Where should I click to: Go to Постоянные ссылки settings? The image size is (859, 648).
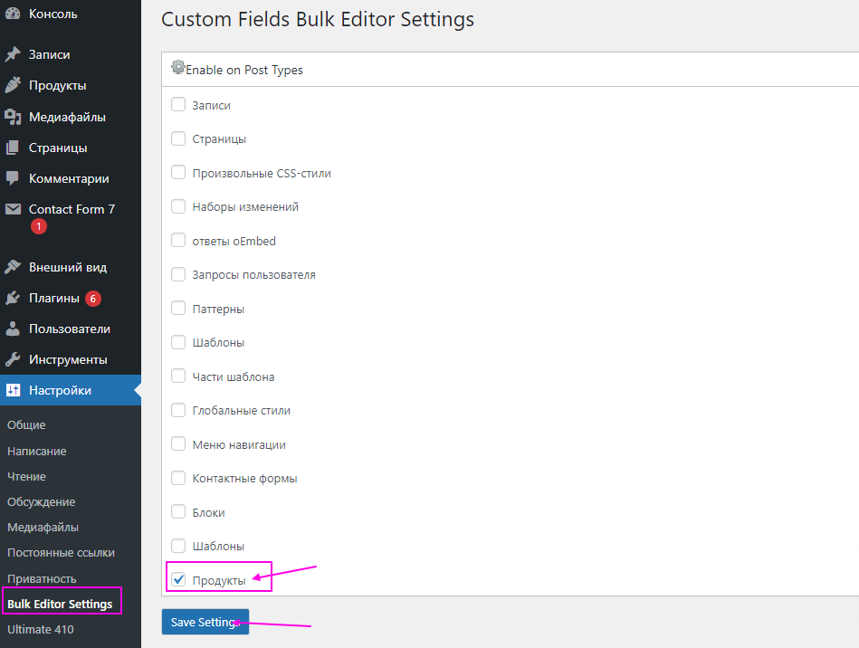point(61,552)
